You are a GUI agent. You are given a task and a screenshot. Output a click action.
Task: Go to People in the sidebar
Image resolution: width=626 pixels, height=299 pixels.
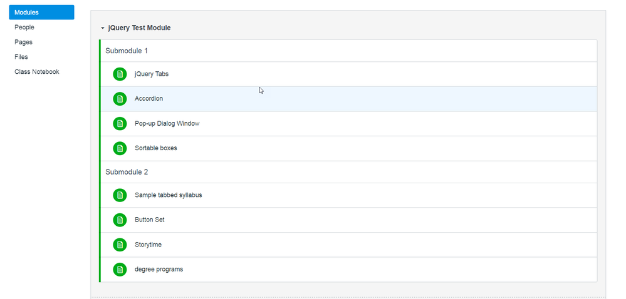24,28
